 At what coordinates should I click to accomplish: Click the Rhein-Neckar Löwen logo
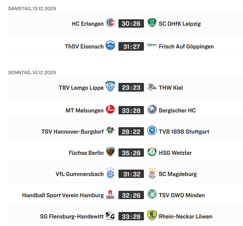coord(152,216)
